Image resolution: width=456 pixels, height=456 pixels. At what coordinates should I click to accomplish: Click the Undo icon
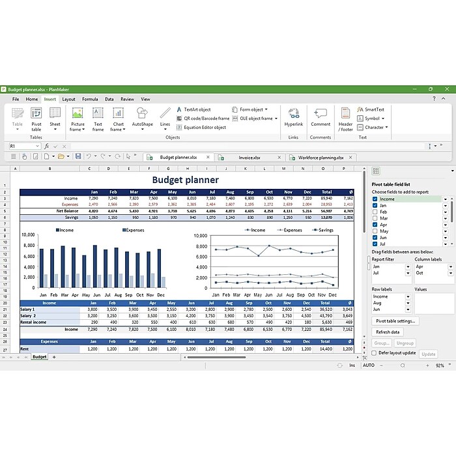[89, 156]
